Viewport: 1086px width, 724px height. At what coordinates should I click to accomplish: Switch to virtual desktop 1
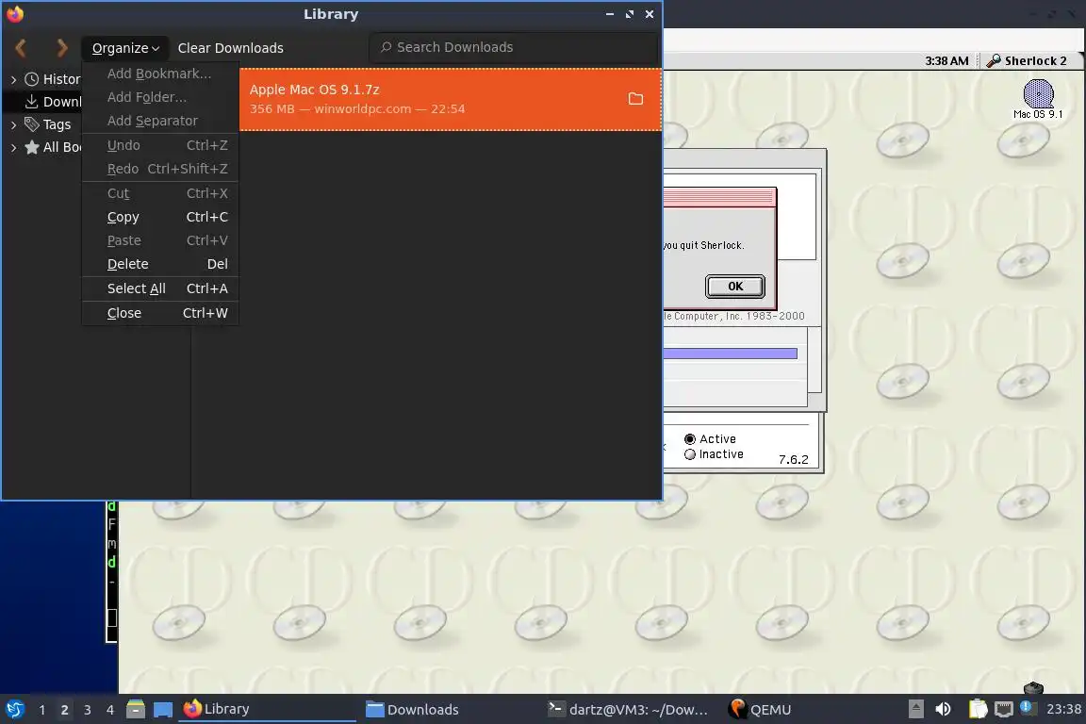pos(42,710)
